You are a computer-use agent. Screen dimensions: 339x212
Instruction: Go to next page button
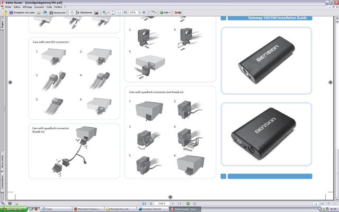click(x=173, y=204)
